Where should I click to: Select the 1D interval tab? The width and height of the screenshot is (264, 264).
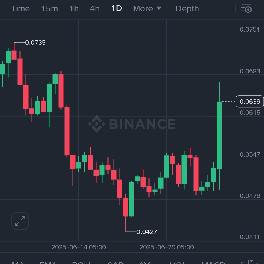[117, 8]
